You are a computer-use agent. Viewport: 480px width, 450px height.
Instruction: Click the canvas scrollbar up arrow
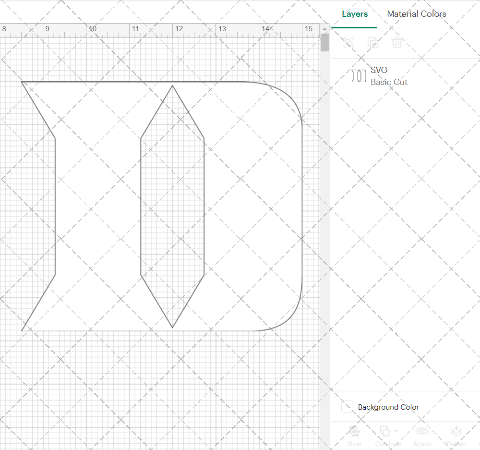coord(324,29)
